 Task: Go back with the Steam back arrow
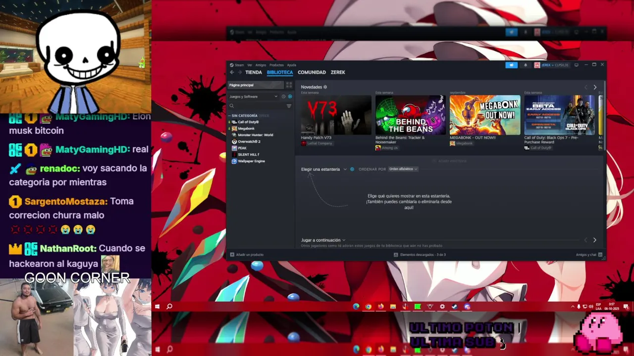tap(231, 72)
